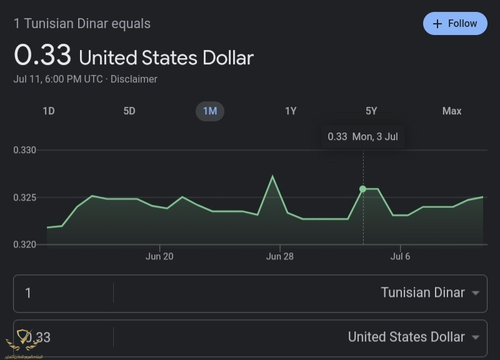Click the Jul 6 axis label
The height and width of the screenshot is (360, 500).
(400, 256)
